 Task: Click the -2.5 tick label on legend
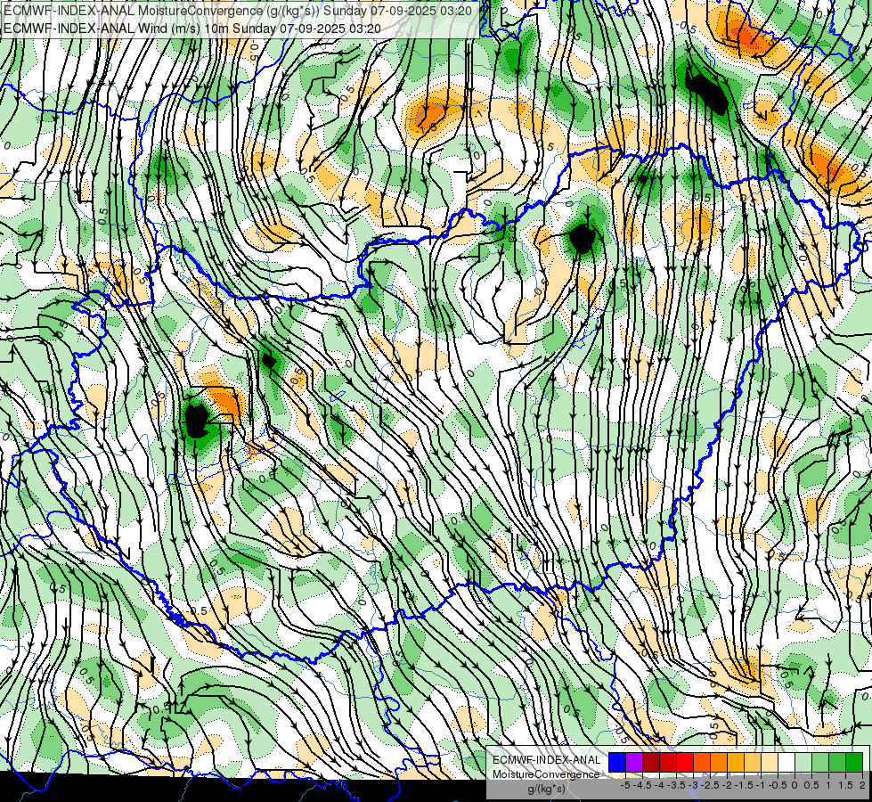click(710, 785)
